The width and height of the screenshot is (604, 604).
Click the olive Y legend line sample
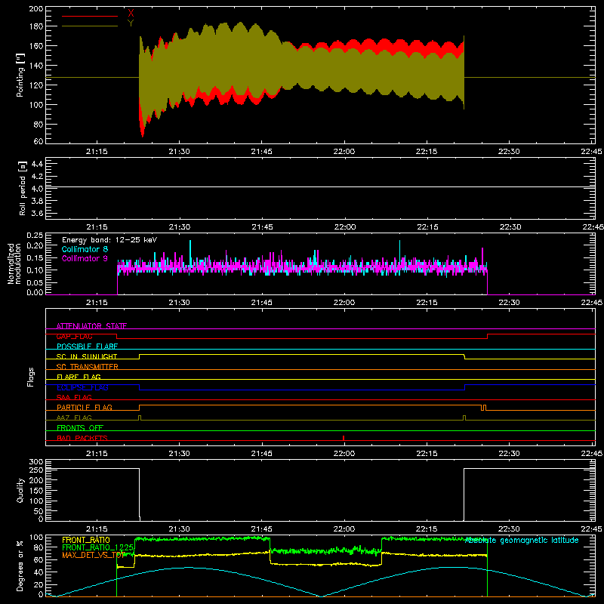click(x=90, y=26)
